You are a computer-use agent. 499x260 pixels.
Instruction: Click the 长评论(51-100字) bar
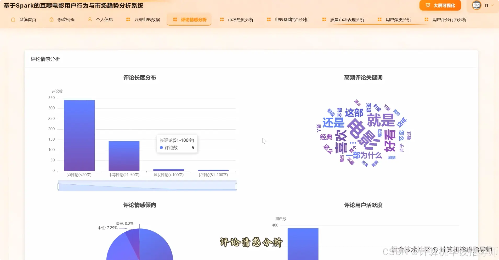pos(213,170)
